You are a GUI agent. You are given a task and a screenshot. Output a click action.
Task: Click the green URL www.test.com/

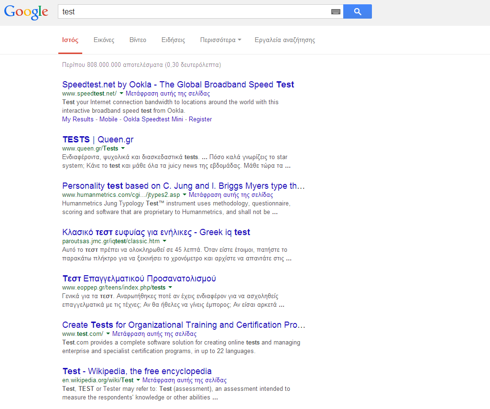[83, 334]
